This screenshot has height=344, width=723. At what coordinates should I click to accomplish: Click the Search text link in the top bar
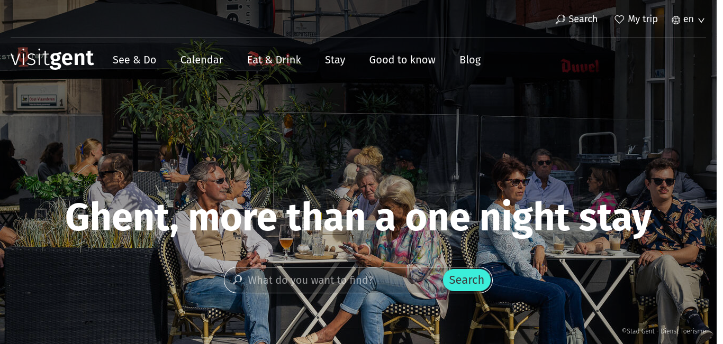click(583, 19)
